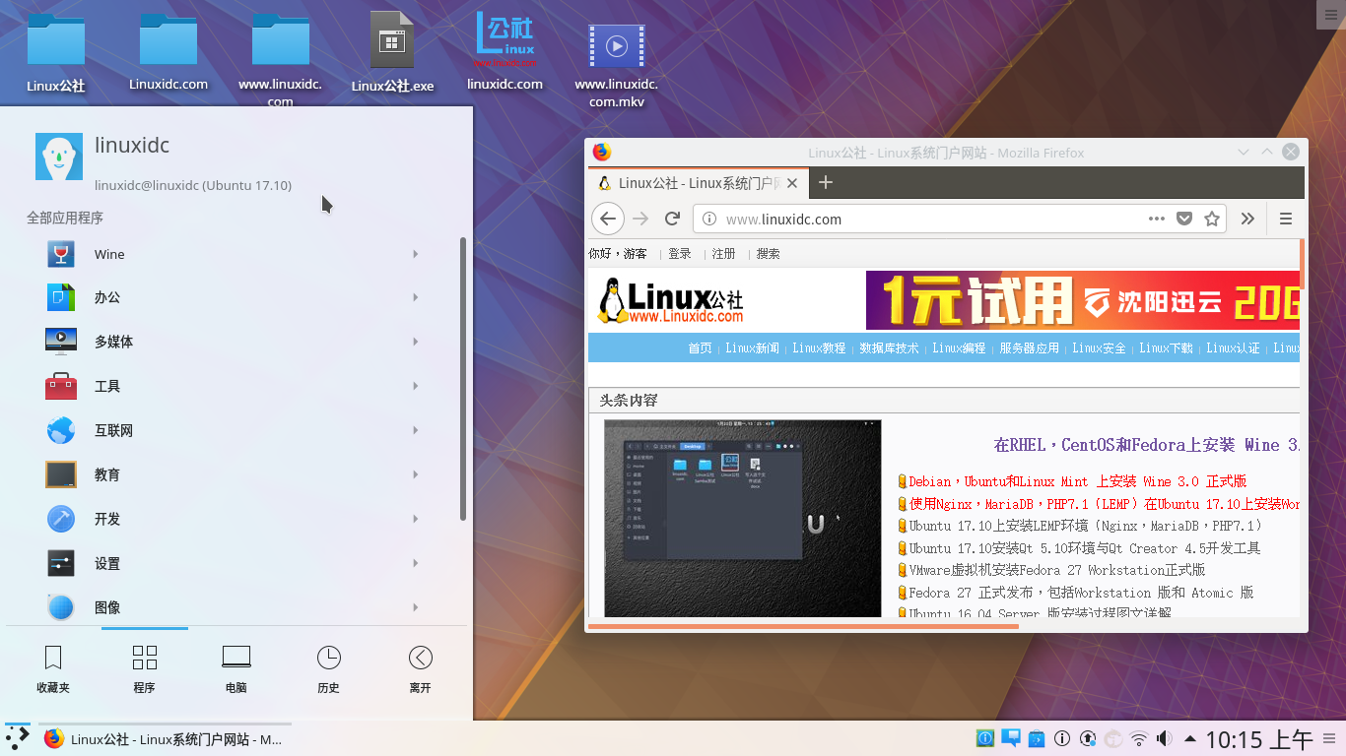
Task: Open the www.linuxidc.com desktop folder
Action: (x=281, y=59)
